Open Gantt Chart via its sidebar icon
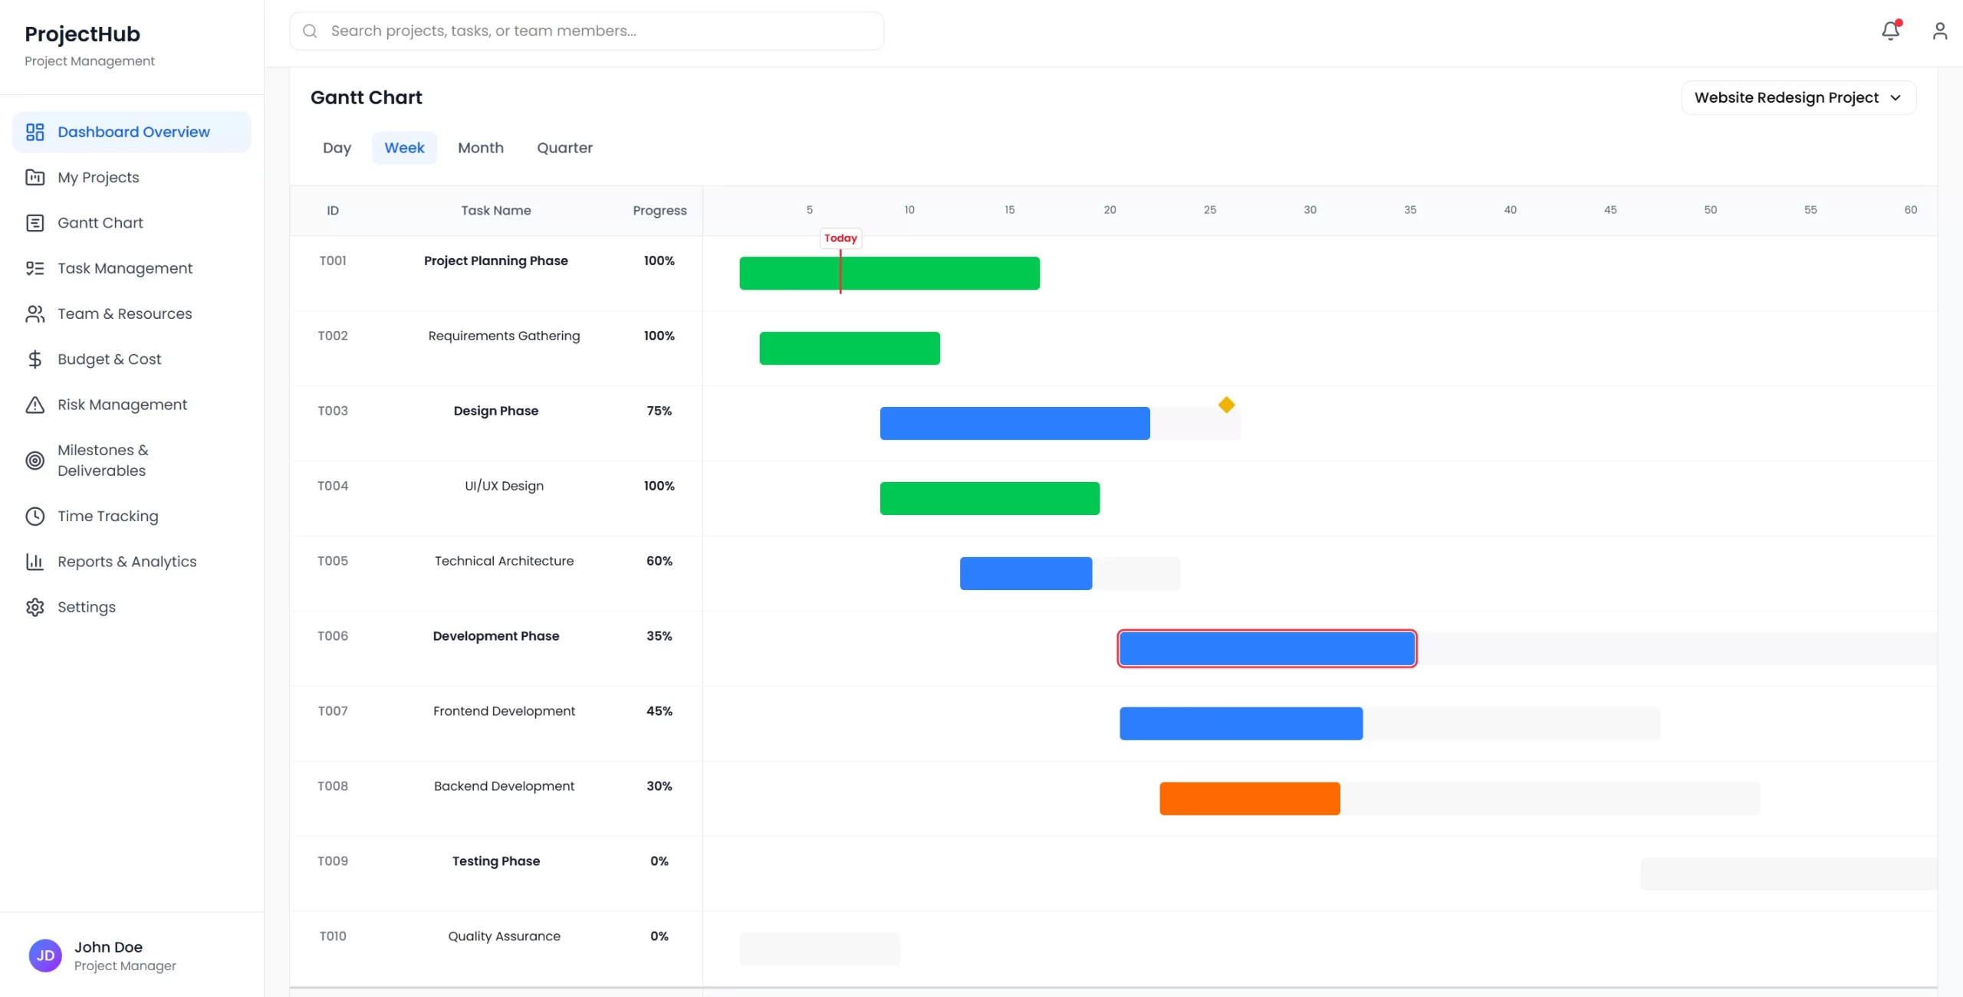This screenshot has width=1963, height=997. tap(35, 222)
